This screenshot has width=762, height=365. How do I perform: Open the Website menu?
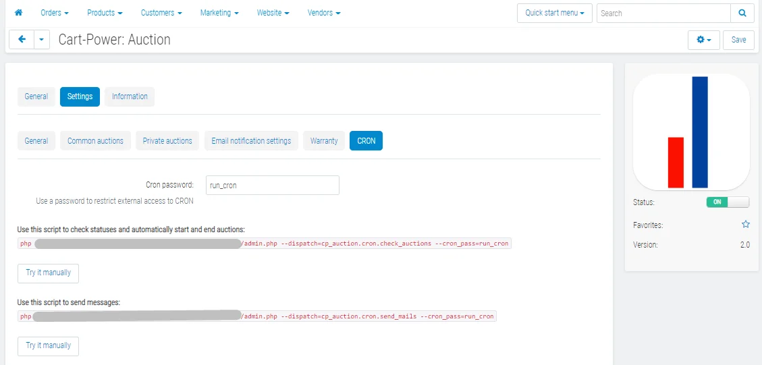(x=273, y=13)
